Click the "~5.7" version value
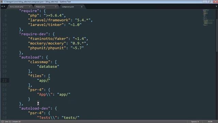 click(x=77, y=48)
